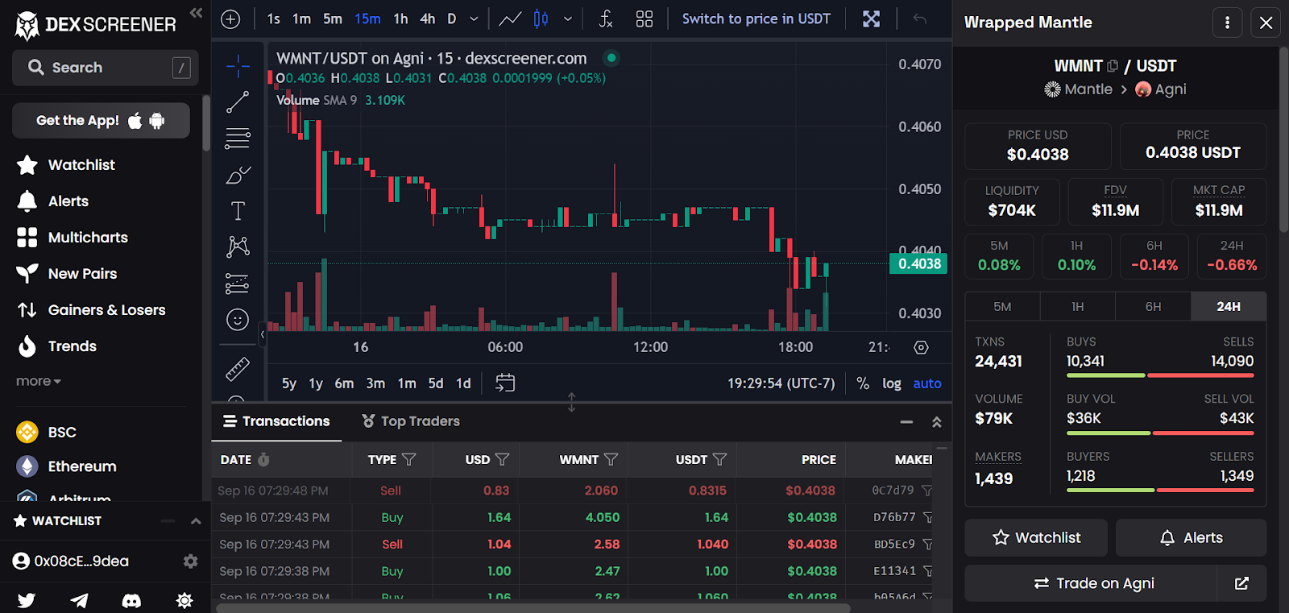Click Trade on Agni button

(x=1091, y=583)
